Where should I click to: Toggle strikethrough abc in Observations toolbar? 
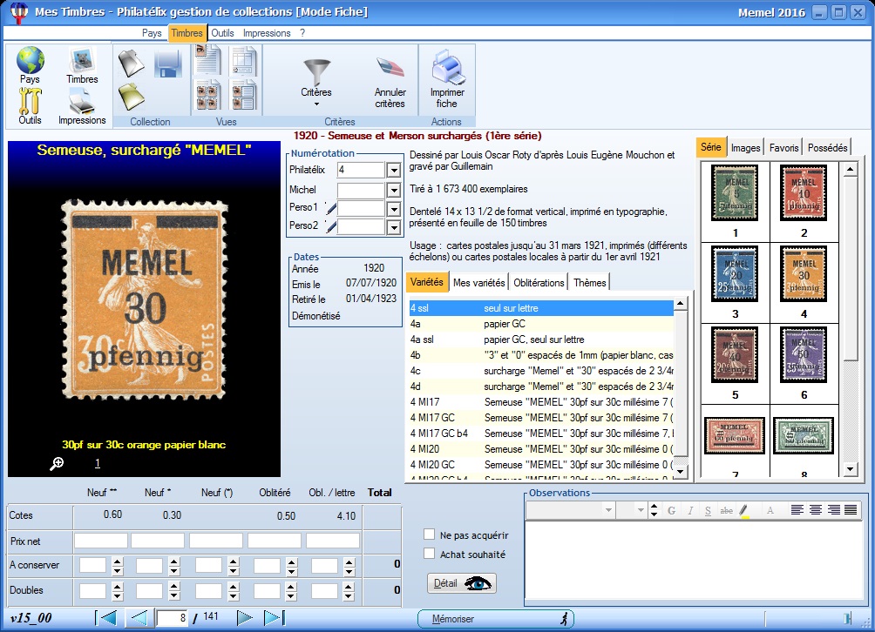pyautogui.click(x=726, y=510)
